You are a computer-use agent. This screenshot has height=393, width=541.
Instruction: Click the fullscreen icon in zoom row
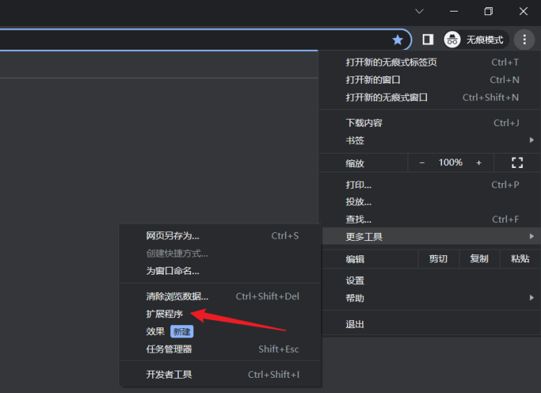(517, 162)
